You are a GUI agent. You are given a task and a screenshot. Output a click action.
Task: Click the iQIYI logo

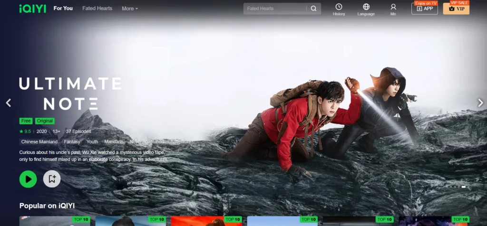pyautogui.click(x=33, y=9)
